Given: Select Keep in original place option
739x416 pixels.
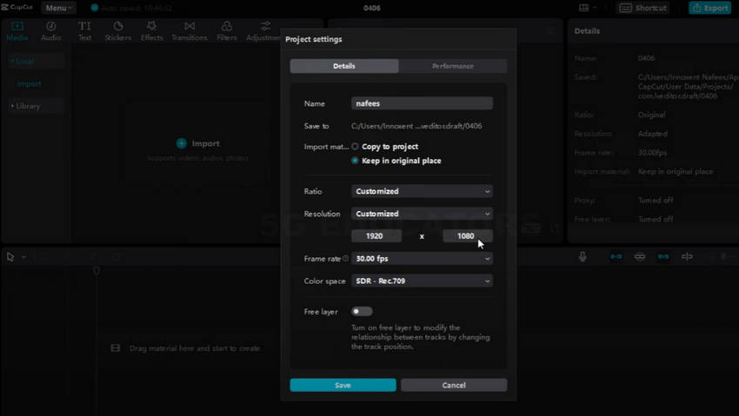Looking at the screenshot, I should click(x=355, y=161).
